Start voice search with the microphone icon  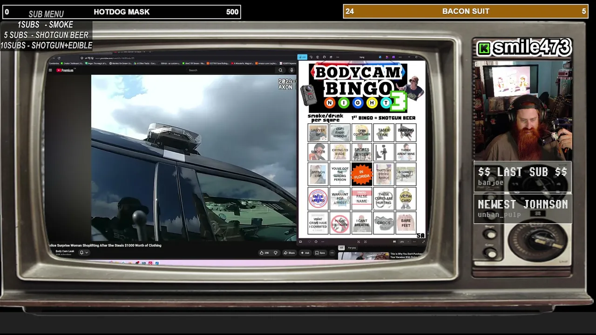click(291, 70)
